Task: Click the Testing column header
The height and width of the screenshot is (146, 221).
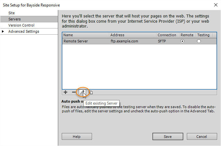Action: click(x=204, y=35)
